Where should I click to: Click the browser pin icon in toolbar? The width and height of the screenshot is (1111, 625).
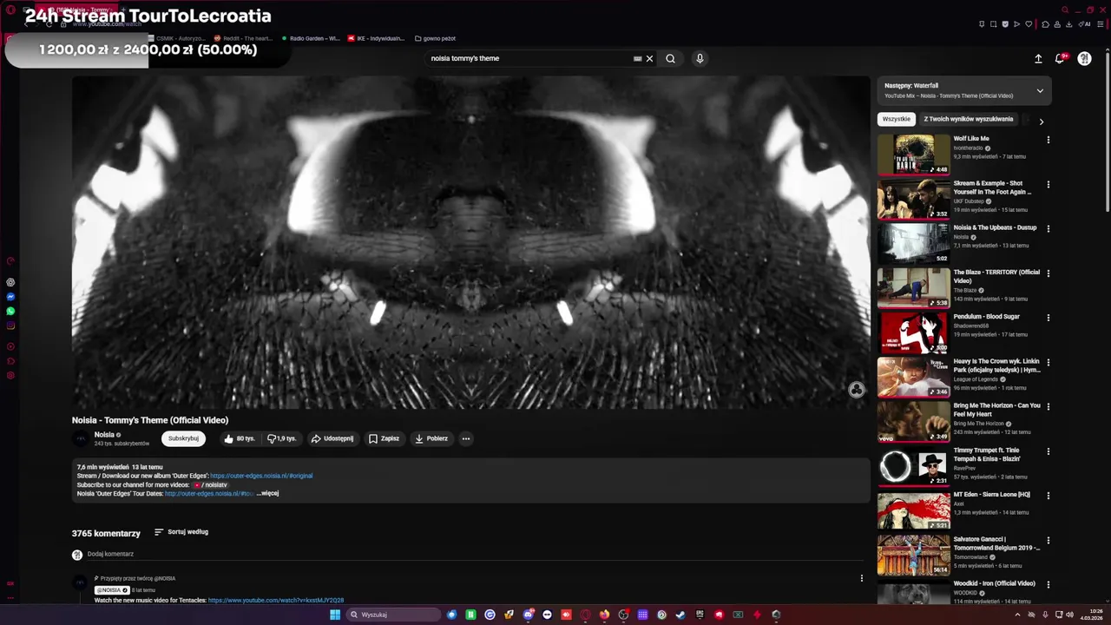[x=982, y=24]
